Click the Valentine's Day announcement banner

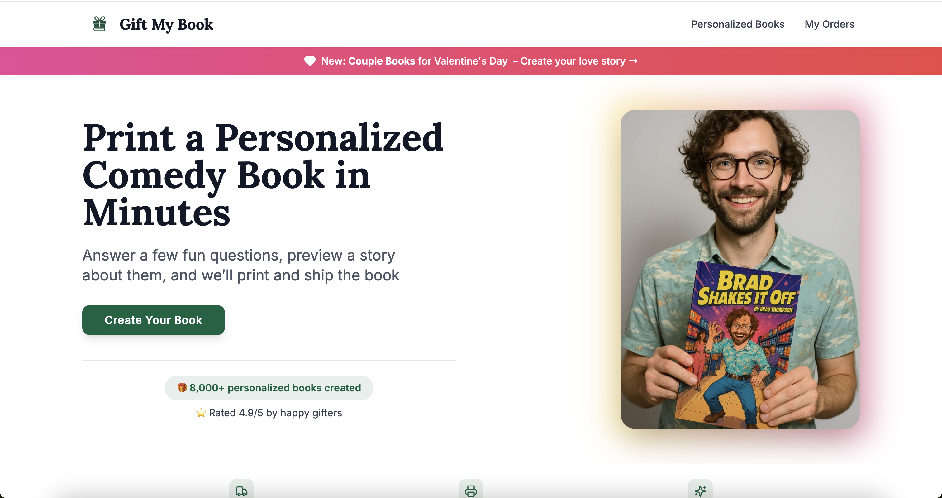click(471, 61)
